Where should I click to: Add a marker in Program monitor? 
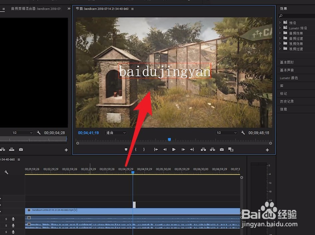coord(126,150)
